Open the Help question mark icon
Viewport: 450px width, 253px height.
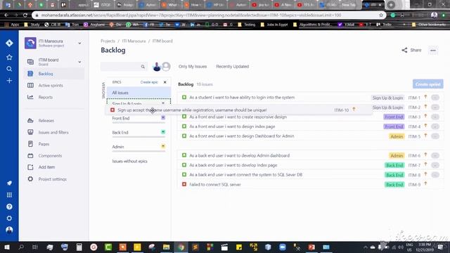click(x=9, y=207)
